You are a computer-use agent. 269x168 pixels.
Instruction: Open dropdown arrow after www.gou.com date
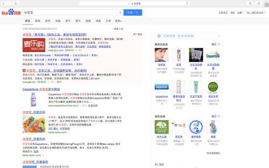[x=76, y=50]
